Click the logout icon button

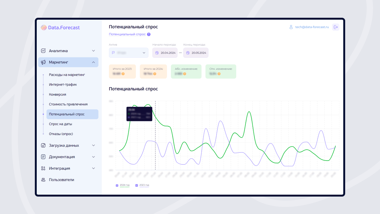tap(336, 27)
